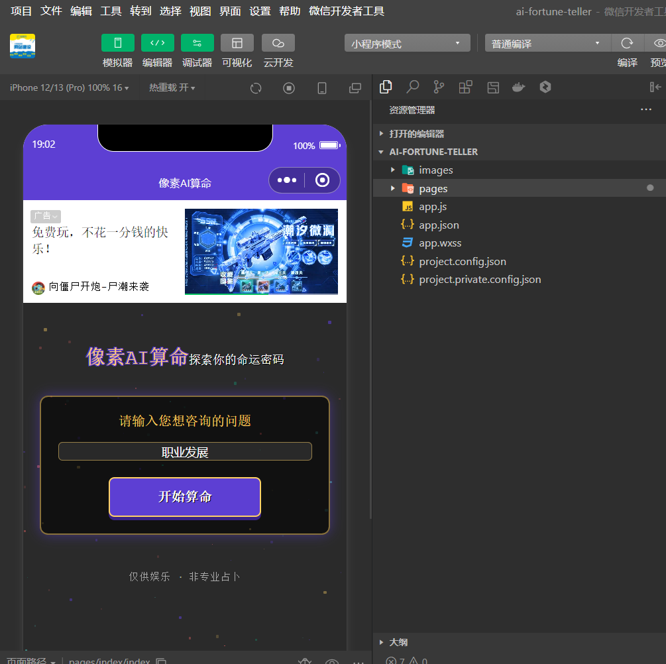Open project.config.json file

[519, 261]
